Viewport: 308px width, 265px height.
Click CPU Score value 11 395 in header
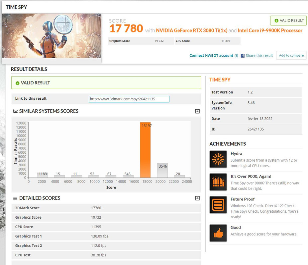[226, 41]
